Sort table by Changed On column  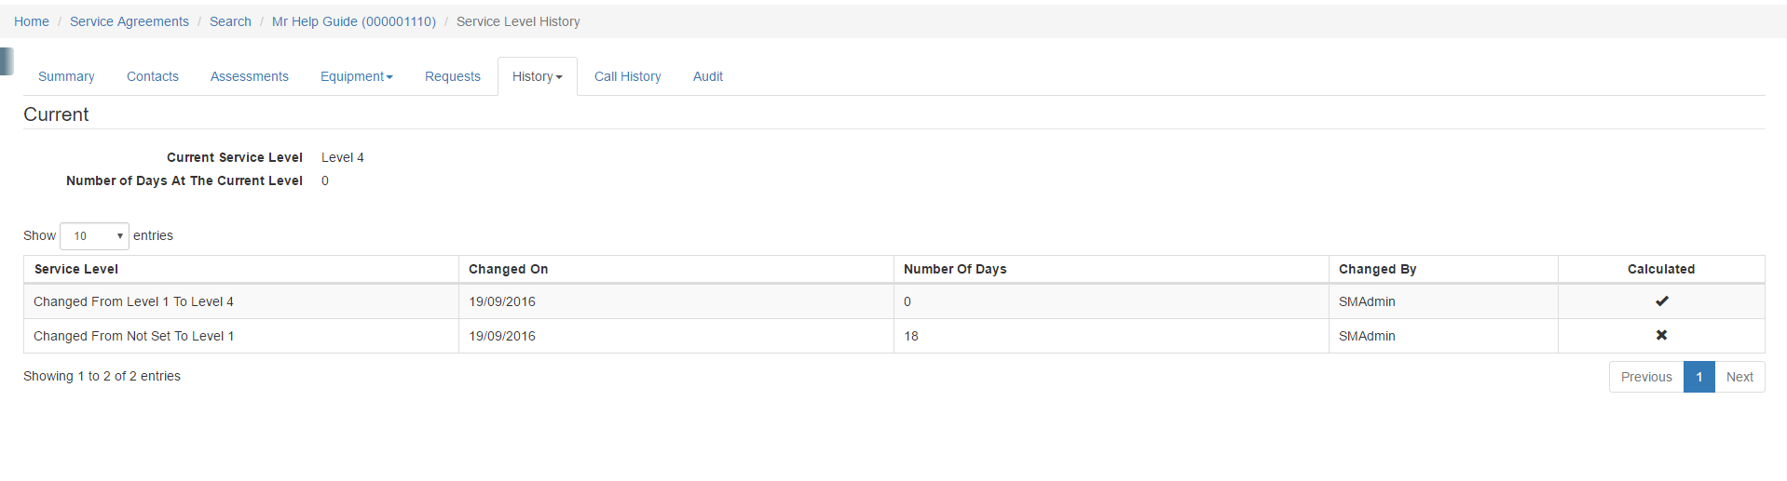tap(508, 269)
